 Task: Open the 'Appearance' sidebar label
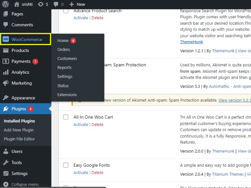[23, 98]
